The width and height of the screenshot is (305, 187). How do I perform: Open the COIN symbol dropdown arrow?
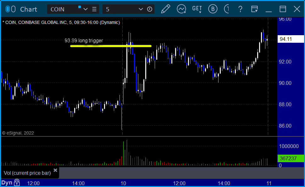[x=86, y=9]
